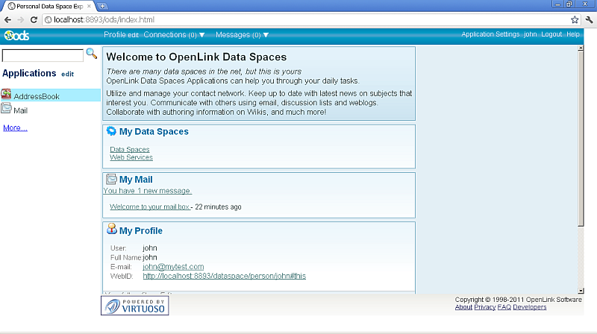Open Application Settings in top bar

click(490, 34)
